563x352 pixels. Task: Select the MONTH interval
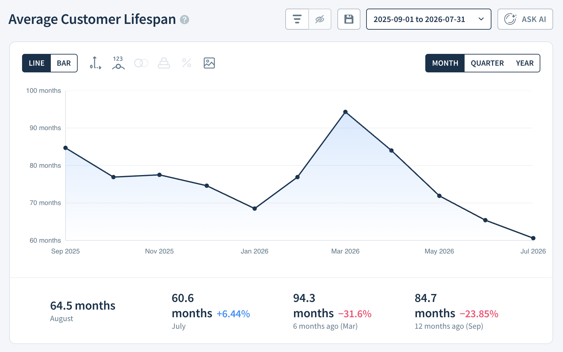tap(445, 63)
